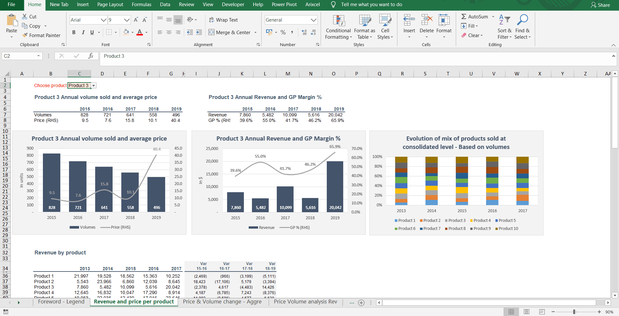
Task: Click Delete cells button
Action: click(427, 27)
